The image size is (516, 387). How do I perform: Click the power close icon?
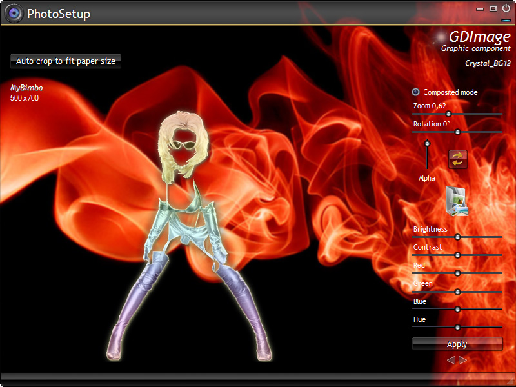point(506,8)
